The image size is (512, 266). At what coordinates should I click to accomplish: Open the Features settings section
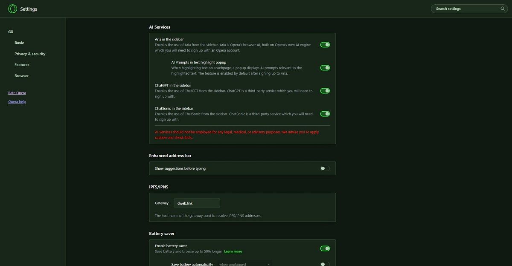22,64
